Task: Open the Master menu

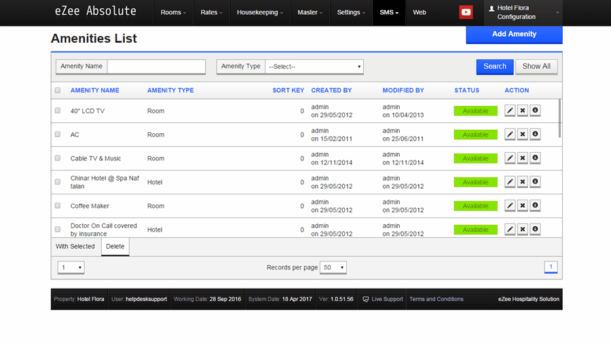Action: (x=310, y=12)
